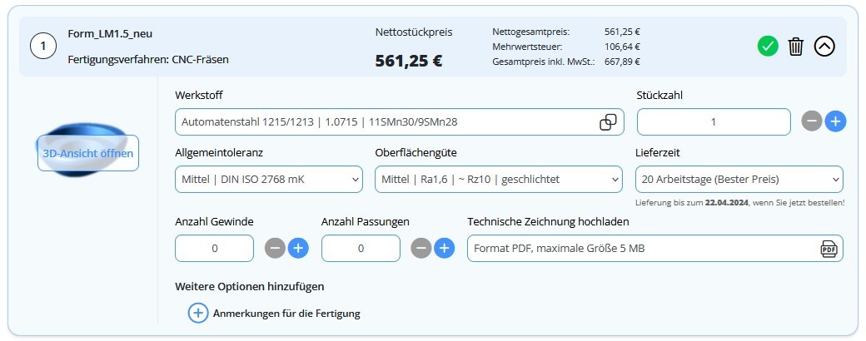Click the Technische Zeichnung upload field
Screen dimensions: 866x341
tap(641, 249)
